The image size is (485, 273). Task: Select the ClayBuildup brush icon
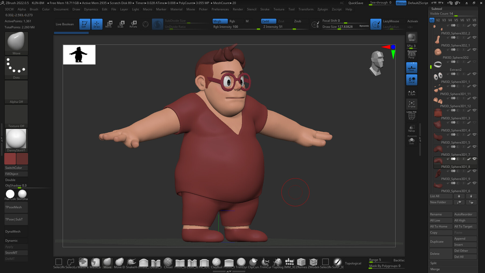click(216, 263)
